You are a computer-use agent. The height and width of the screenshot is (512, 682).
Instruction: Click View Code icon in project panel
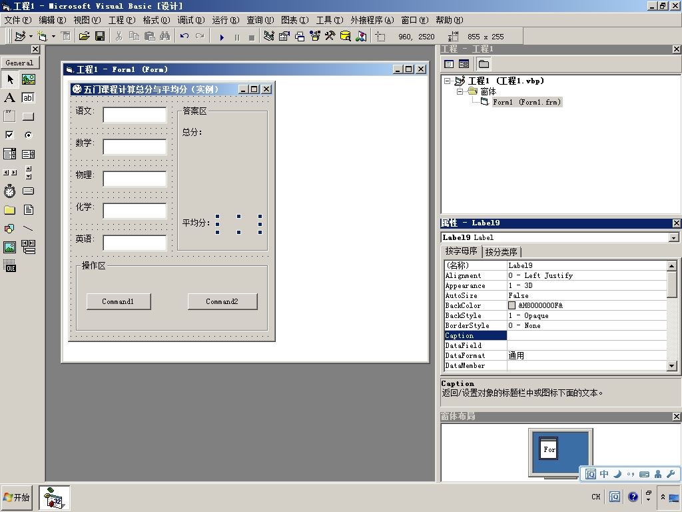[449, 64]
